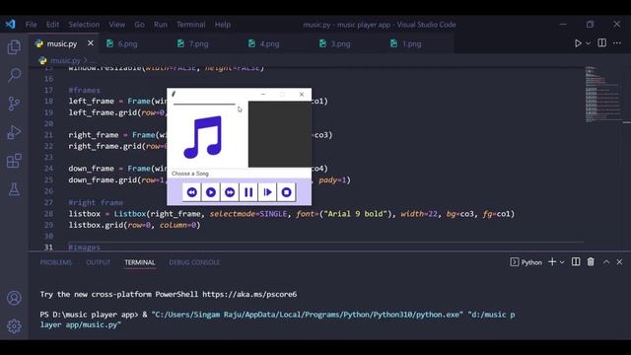The height and width of the screenshot is (355, 631).
Task: Create a new terminal with plus icon
Action: (552, 262)
